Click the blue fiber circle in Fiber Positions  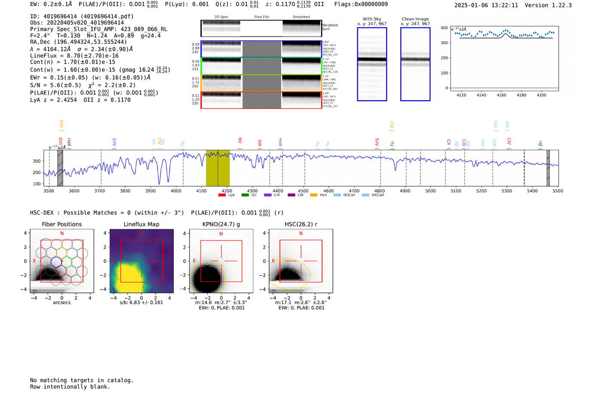tap(56, 262)
